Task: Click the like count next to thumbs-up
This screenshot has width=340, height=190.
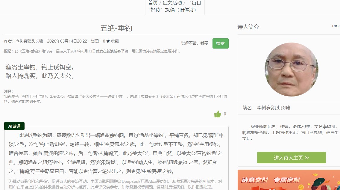Action: pyautogui.click(x=225, y=114)
